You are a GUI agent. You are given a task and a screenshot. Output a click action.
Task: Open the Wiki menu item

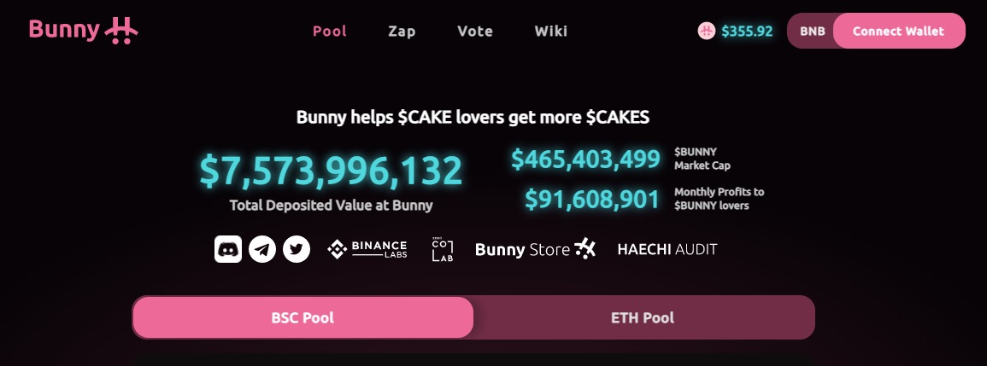tap(551, 31)
